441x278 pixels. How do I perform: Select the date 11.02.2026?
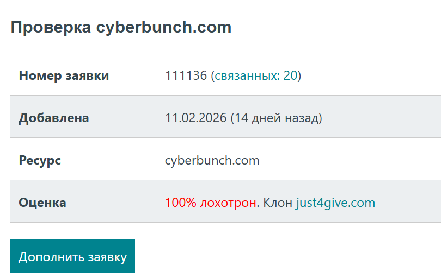click(195, 118)
